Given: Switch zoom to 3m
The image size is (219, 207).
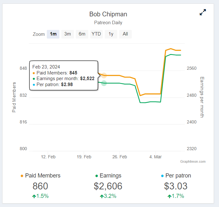Looking at the screenshot, I should [x=68, y=34].
